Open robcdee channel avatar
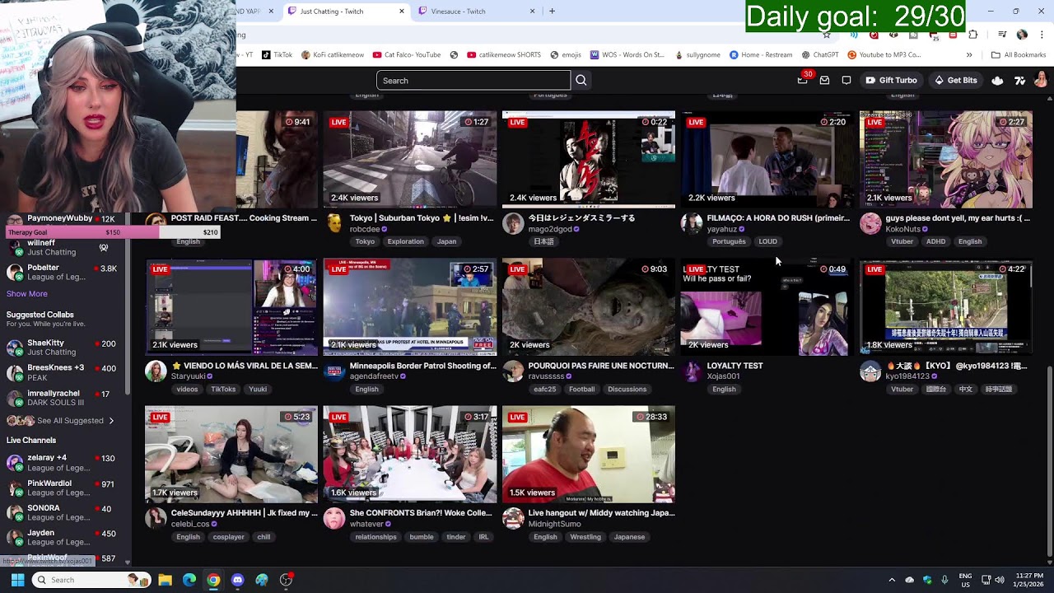The width and height of the screenshot is (1054, 593). click(x=334, y=223)
